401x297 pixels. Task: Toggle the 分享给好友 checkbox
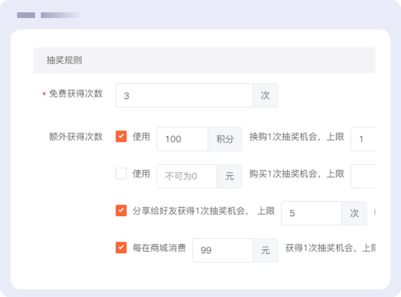[x=121, y=211]
